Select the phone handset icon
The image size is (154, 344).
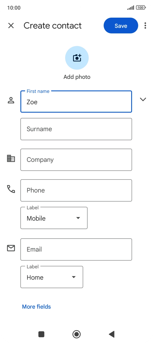11,190
